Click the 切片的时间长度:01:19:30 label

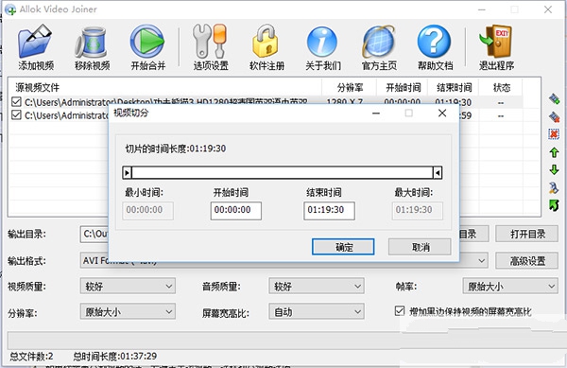tap(176, 149)
